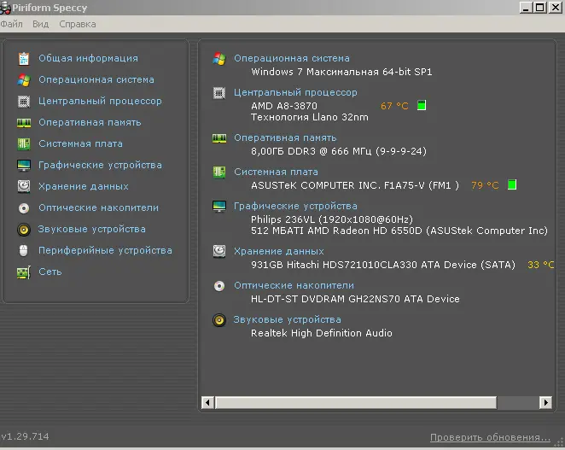
Task: Click motherboard temperature value 79 °C
Action: pyautogui.click(x=485, y=185)
